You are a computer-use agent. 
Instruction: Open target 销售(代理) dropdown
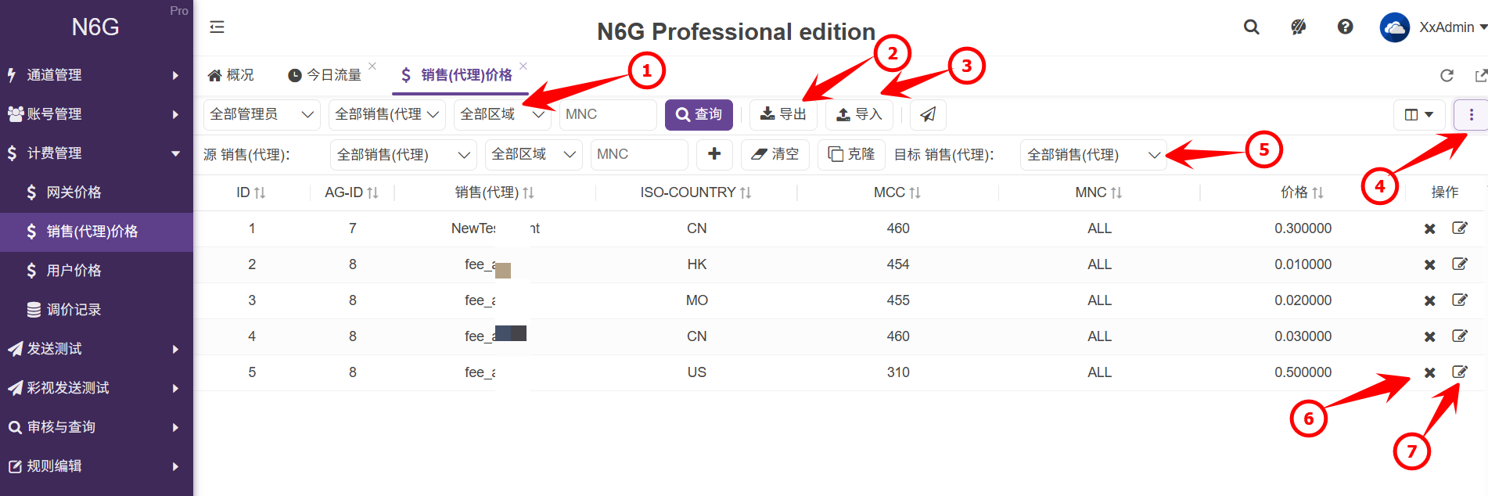point(1093,155)
